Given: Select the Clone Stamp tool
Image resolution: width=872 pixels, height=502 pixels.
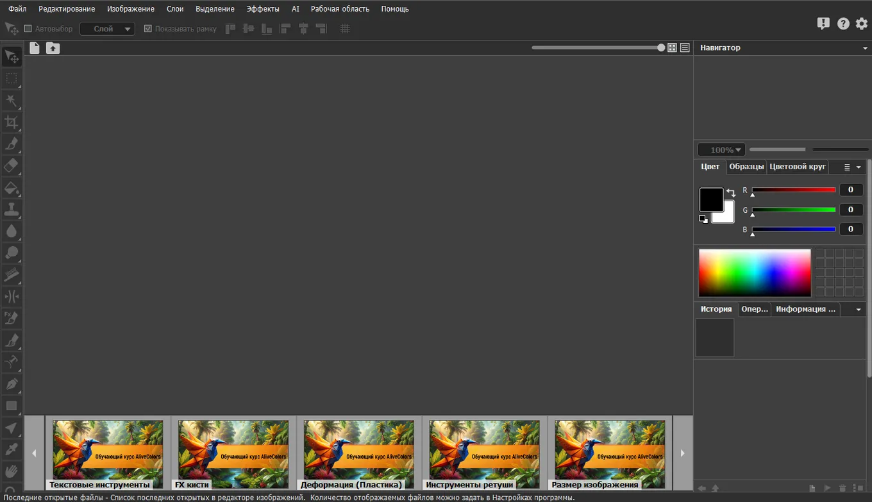Looking at the screenshot, I should click(12, 210).
